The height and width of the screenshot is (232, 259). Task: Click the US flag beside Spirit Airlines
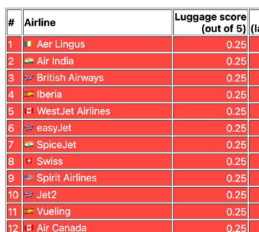click(x=29, y=178)
